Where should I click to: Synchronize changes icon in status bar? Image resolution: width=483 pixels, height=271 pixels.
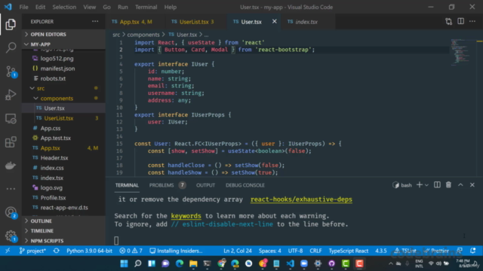tap(57, 251)
